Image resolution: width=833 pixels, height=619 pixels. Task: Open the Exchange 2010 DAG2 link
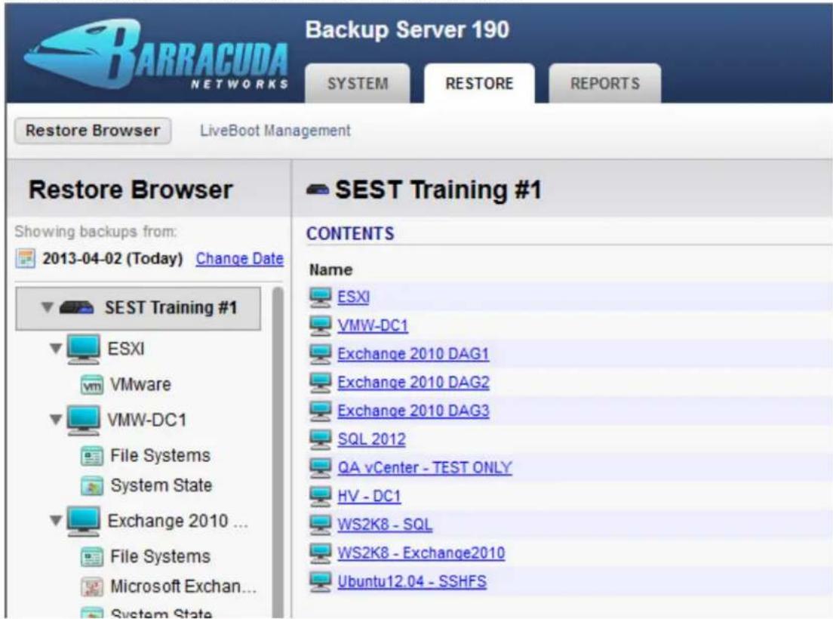[413, 383]
